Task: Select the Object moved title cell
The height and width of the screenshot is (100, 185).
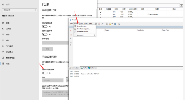Action: [153, 14]
